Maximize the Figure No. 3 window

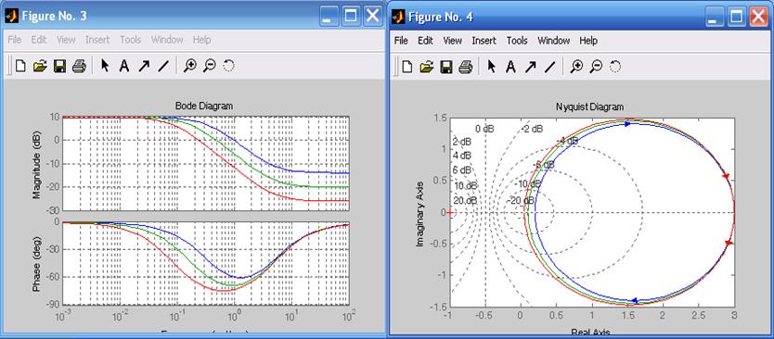click(x=351, y=17)
